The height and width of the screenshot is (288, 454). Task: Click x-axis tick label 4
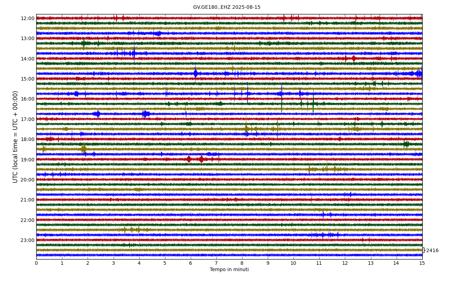click(x=139, y=263)
